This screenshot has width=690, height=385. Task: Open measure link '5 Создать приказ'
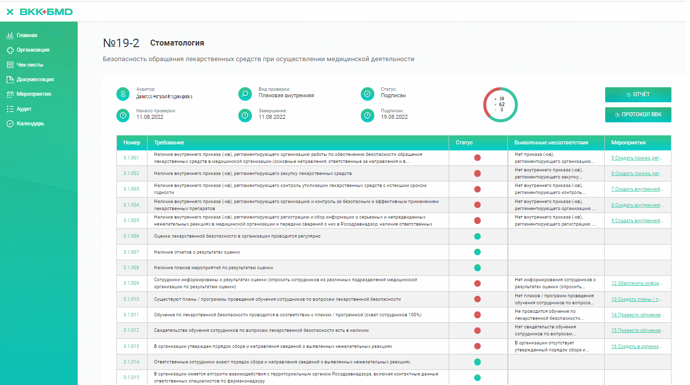pos(637,158)
